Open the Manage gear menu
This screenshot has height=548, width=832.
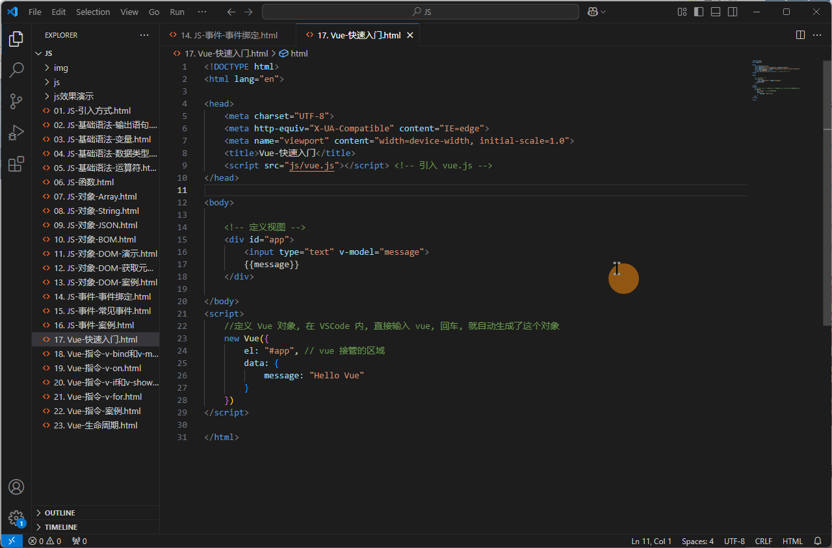tap(16, 518)
